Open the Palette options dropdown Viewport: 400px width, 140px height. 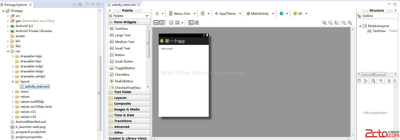[147, 16]
